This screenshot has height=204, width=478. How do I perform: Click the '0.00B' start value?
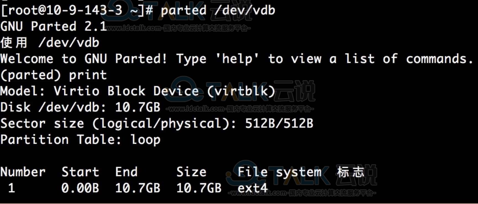(80, 188)
